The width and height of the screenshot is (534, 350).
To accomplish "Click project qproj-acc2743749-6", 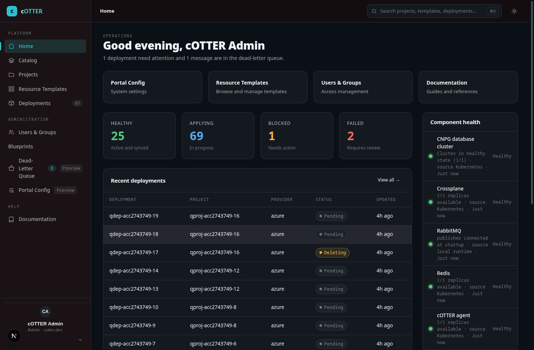I will [213, 344].
